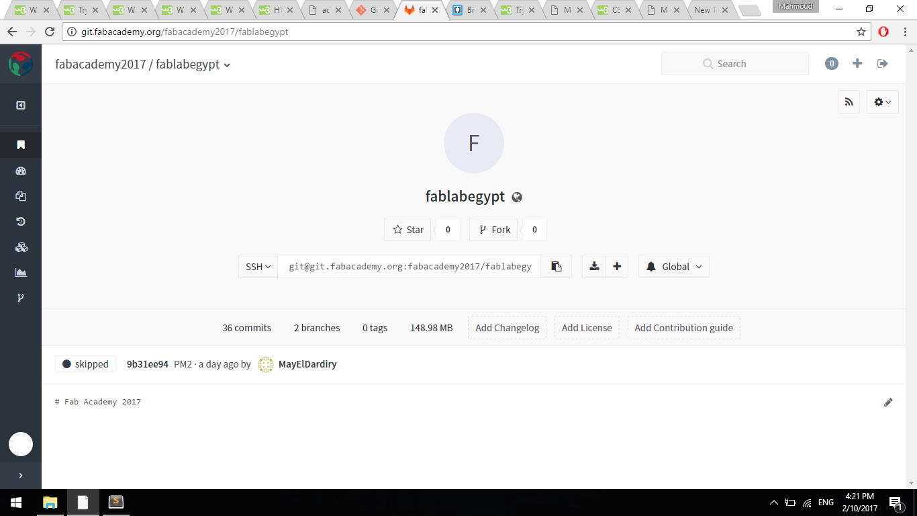Click the public globe icon beside fablabegypt

pos(517,198)
